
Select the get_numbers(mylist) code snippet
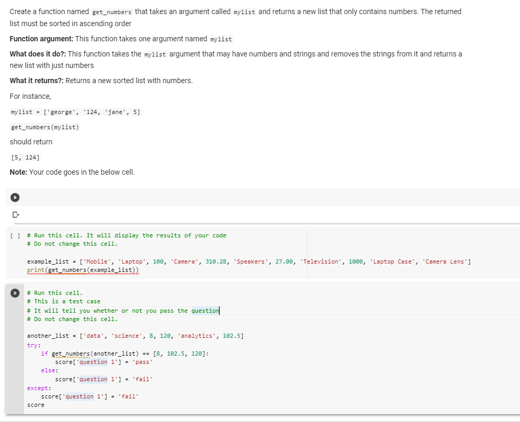(x=44, y=127)
